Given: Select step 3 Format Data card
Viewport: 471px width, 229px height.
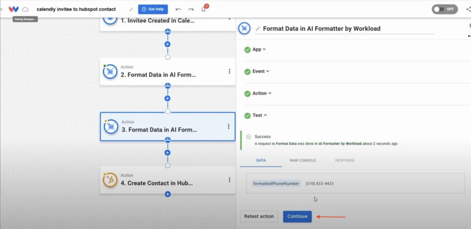Looking at the screenshot, I should click(x=167, y=127).
